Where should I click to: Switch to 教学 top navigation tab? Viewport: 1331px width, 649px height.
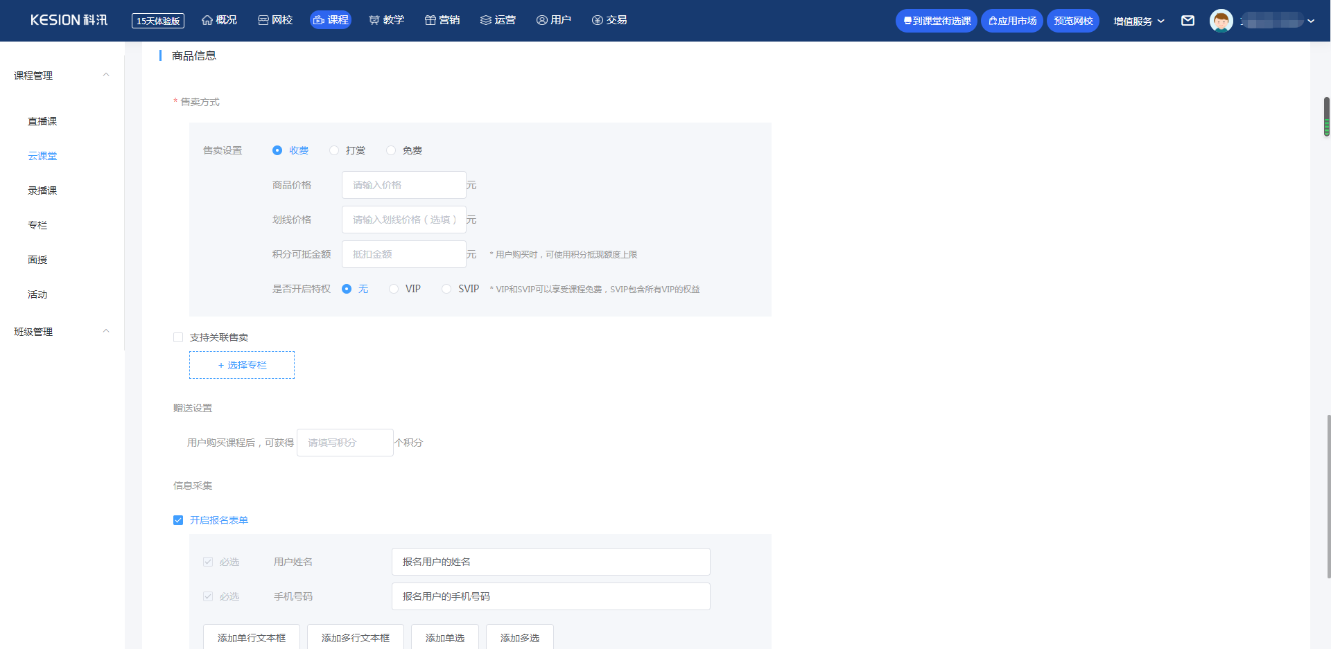387,20
